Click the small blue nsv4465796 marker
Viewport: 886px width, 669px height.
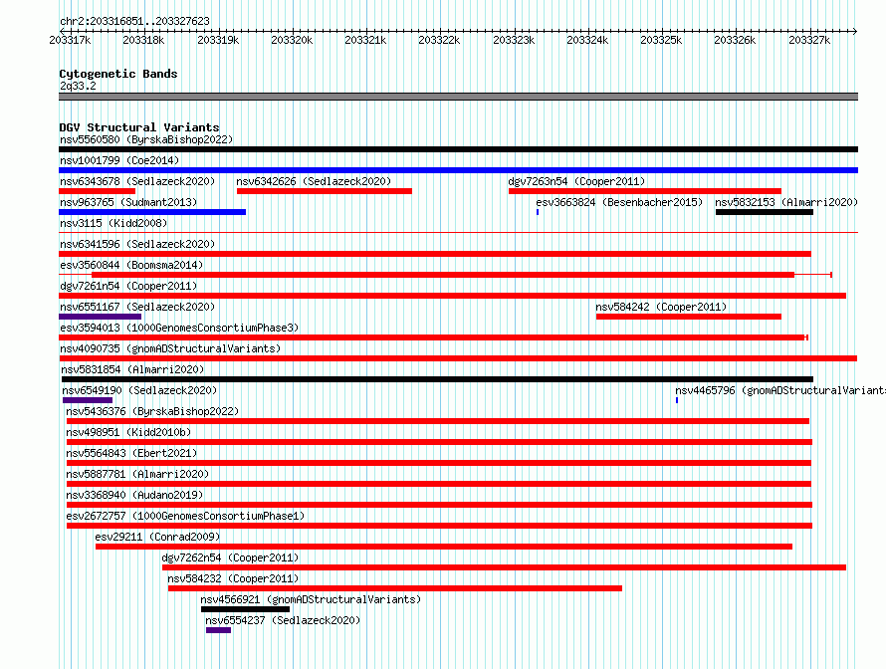(677, 400)
